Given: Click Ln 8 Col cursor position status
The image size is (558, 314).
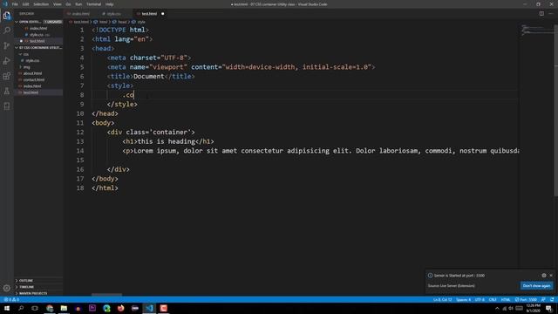Looking at the screenshot, I should coord(442,300).
